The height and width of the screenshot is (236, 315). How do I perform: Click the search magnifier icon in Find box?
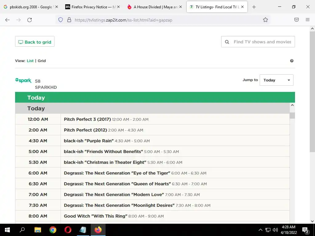tap(227, 42)
